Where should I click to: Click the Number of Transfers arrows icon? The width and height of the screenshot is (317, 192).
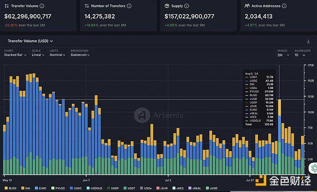pyautogui.click(x=87, y=6)
